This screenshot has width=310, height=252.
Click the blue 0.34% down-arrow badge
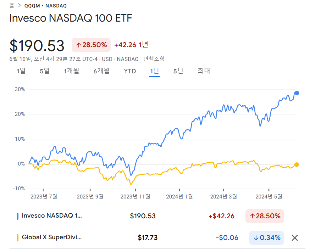tap(266, 238)
